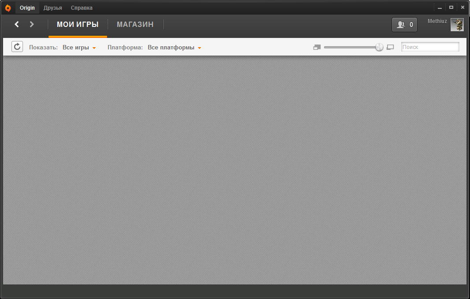Minimize the Origin window
This screenshot has height=299, width=470.
tap(440, 7)
